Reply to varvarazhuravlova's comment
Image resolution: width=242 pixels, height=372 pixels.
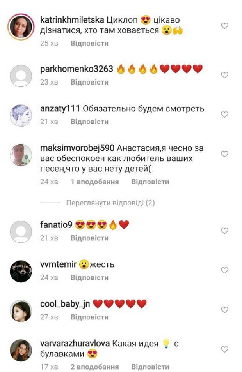coord(150,367)
